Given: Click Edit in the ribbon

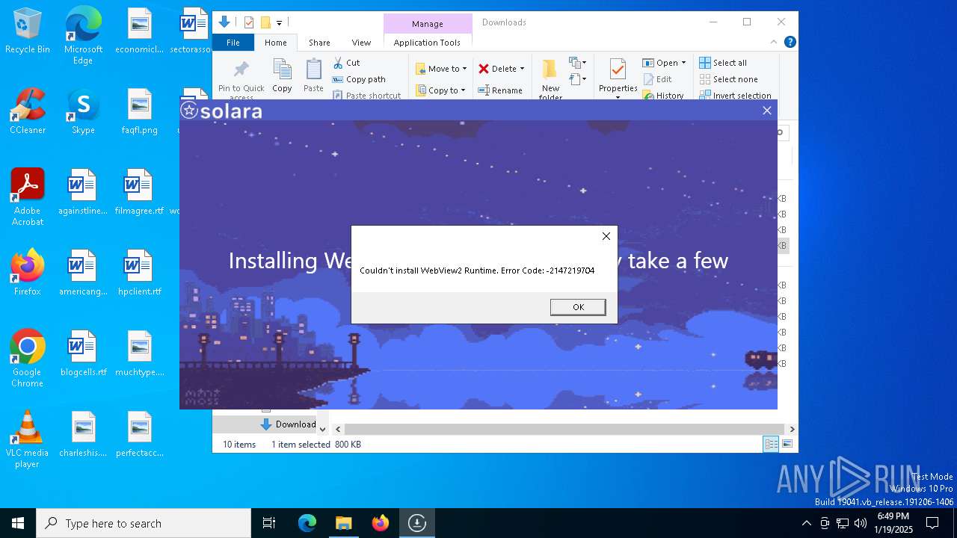Looking at the screenshot, I should coord(657,79).
